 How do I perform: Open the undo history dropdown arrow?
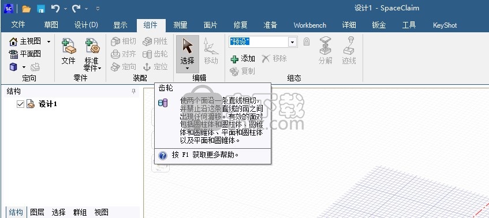65,9
